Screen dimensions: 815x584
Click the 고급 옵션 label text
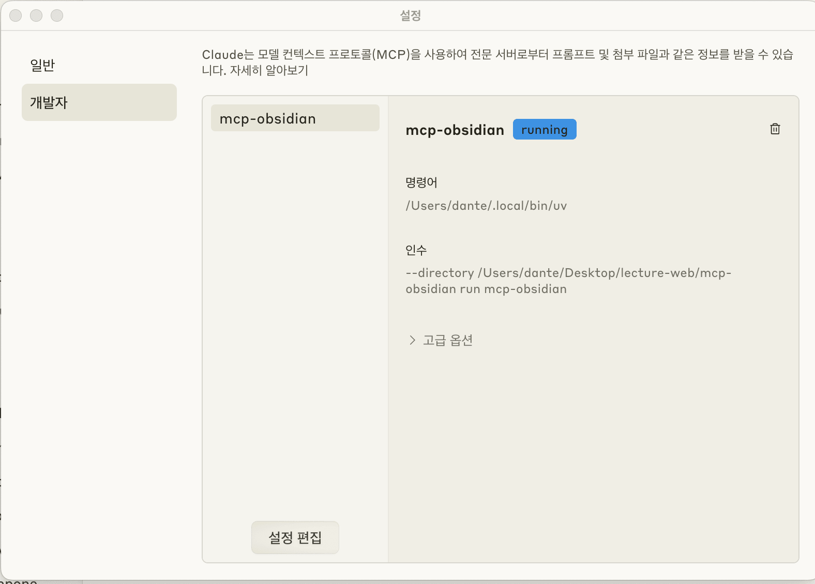pyautogui.click(x=448, y=340)
